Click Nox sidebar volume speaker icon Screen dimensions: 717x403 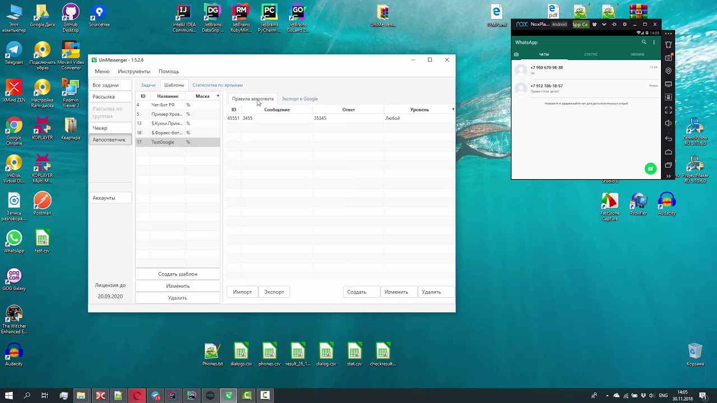668,124
